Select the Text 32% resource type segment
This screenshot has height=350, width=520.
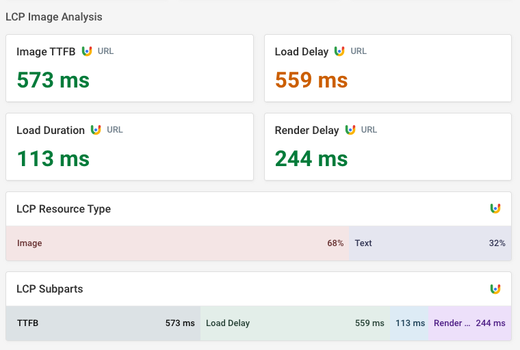[430, 243]
